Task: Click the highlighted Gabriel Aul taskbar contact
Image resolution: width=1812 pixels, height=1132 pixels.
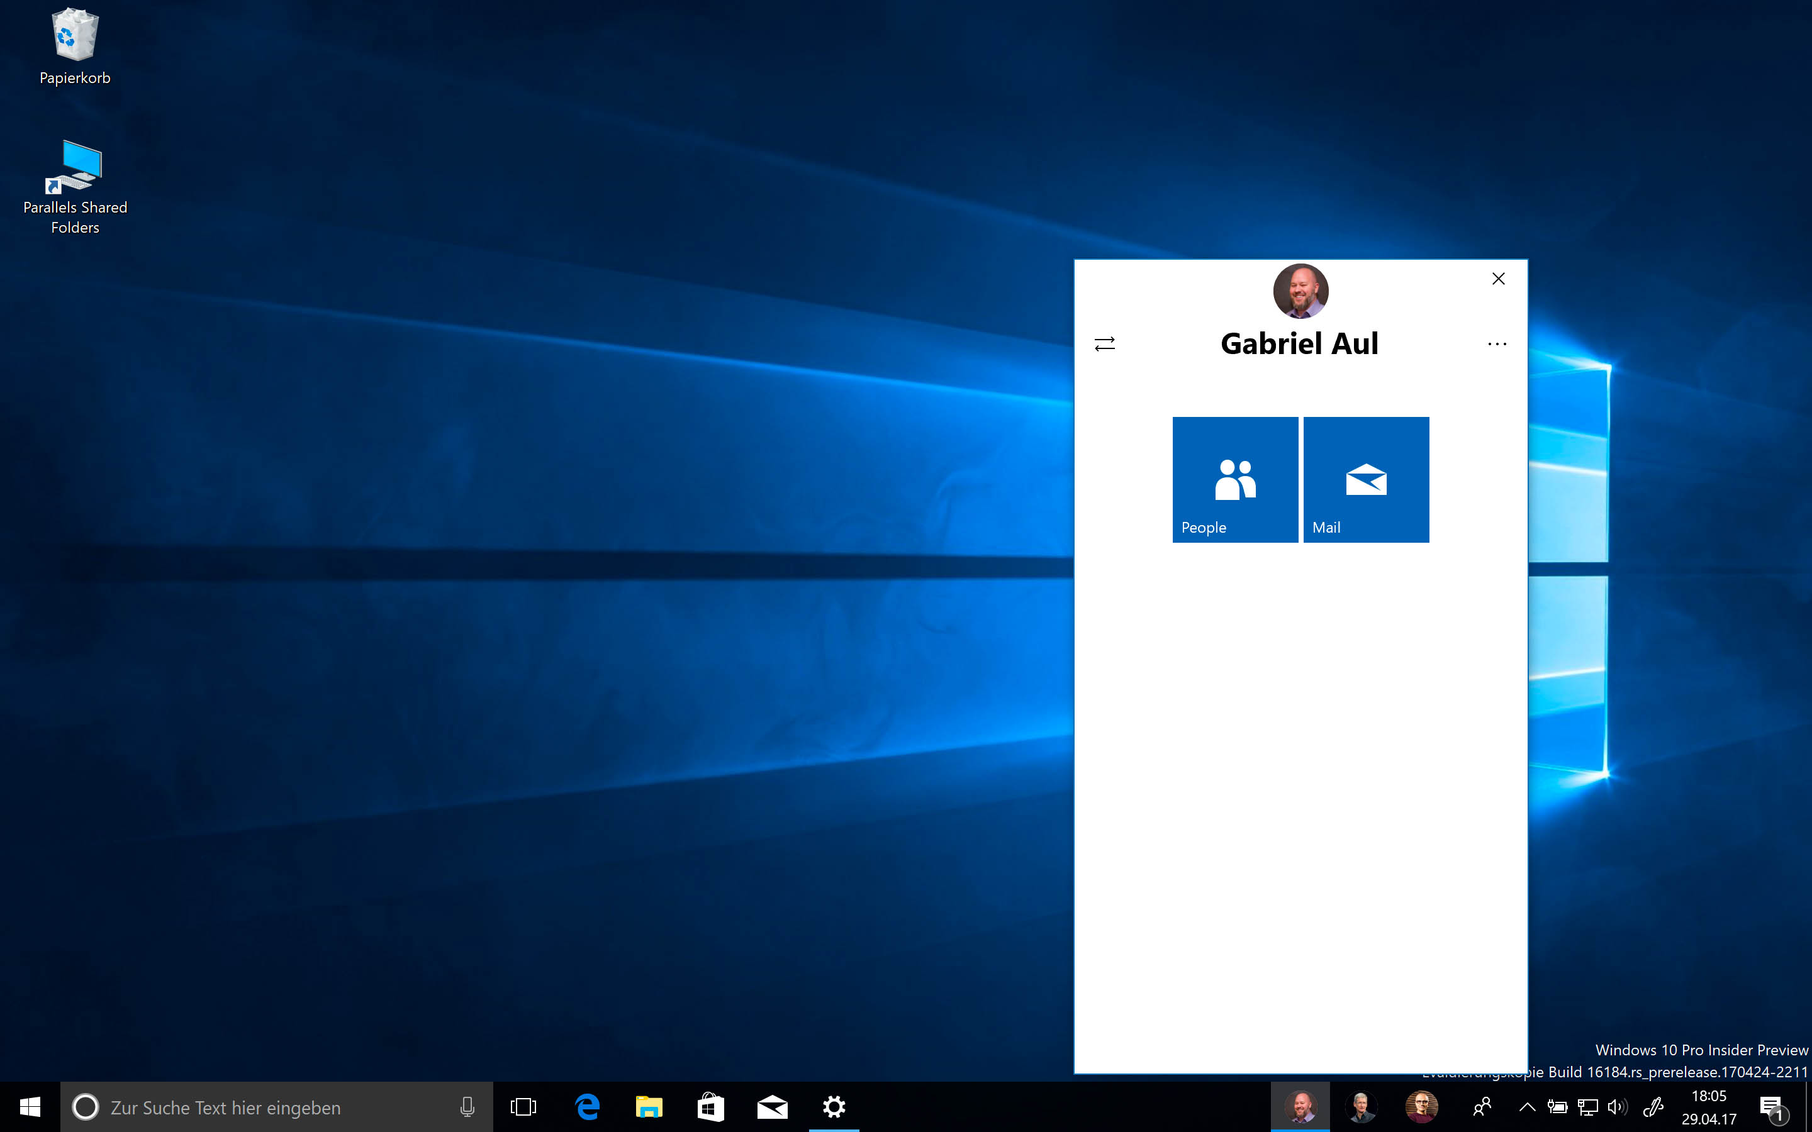Action: [x=1300, y=1107]
